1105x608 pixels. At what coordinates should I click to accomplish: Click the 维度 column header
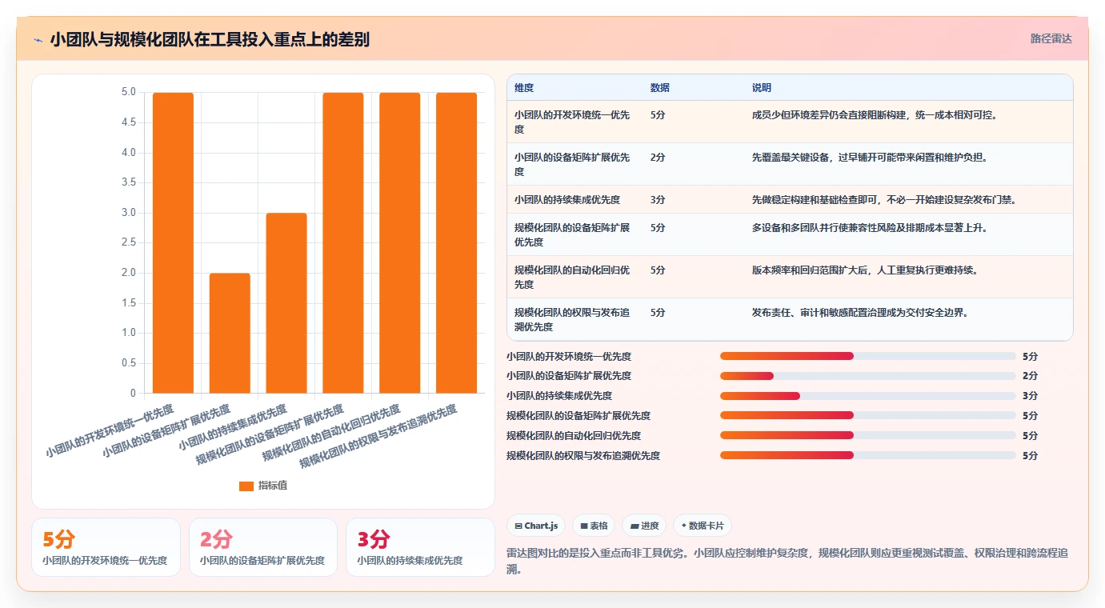pyautogui.click(x=524, y=87)
